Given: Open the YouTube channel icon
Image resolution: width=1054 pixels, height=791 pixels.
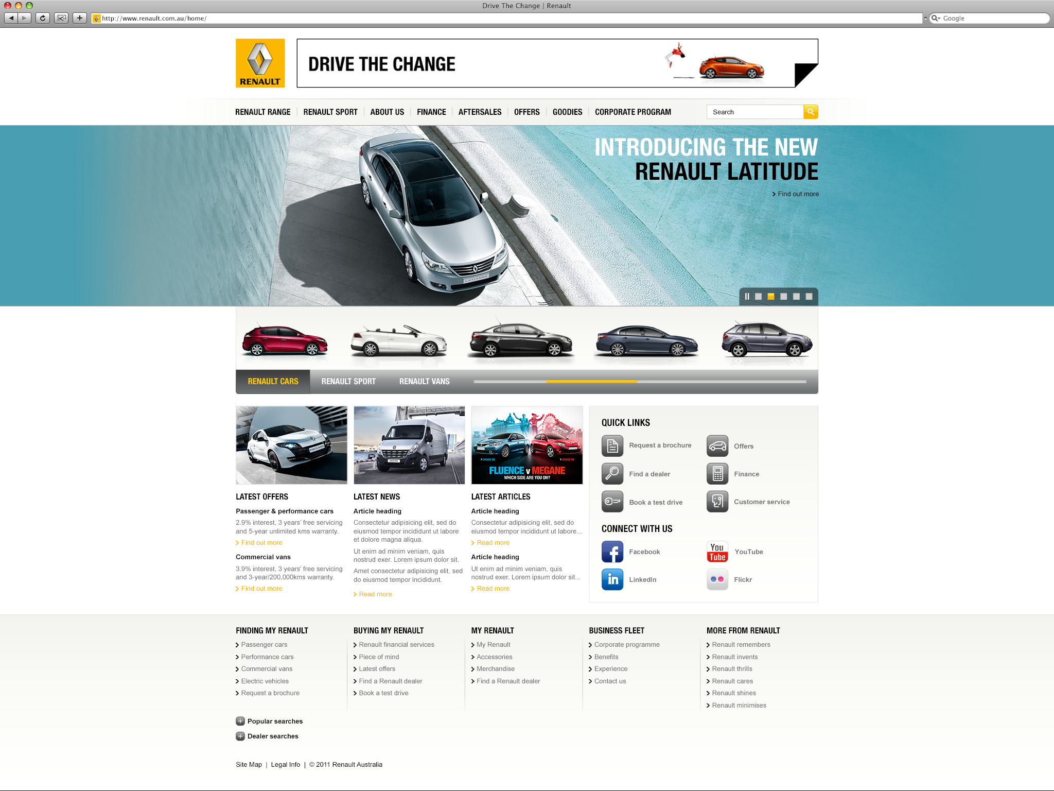Looking at the screenshot, I should click(717, 552).
